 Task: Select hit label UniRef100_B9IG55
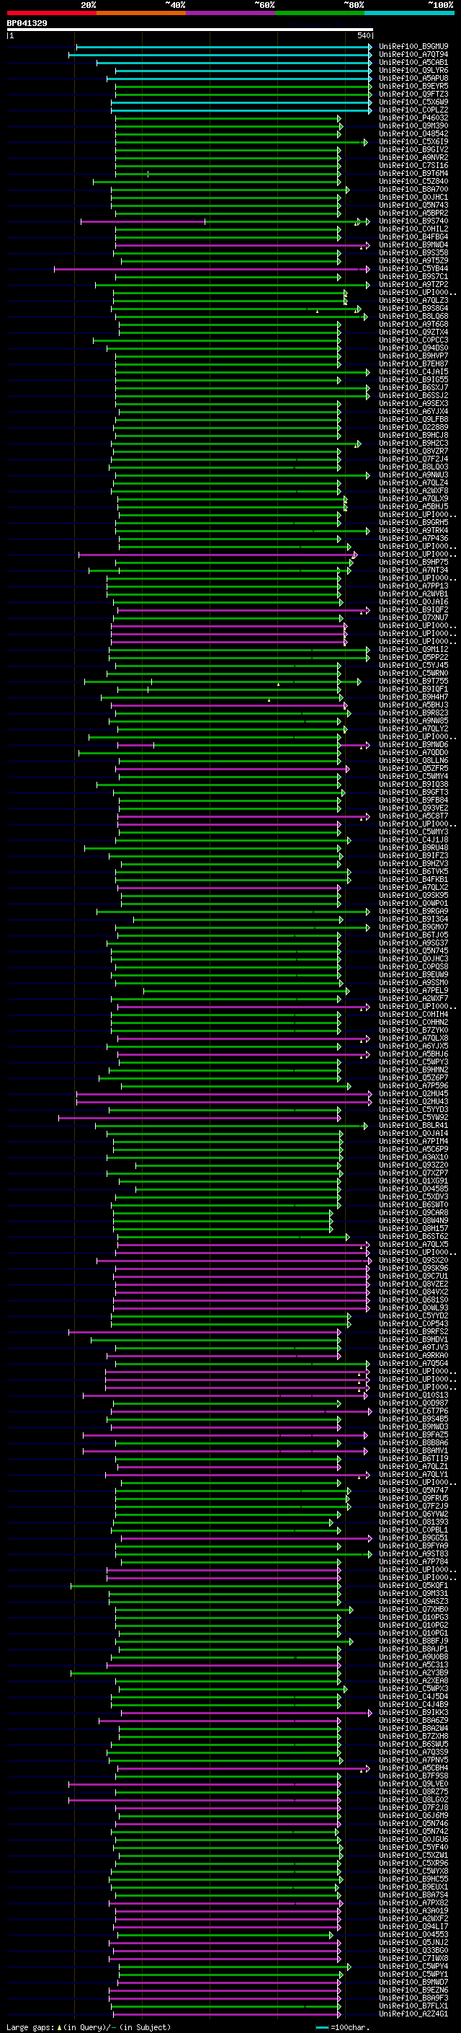tap(413, 379)
